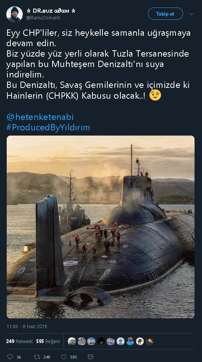Click the 11:38 - 8 Haz 2019 timestamp
Image resolution: width=202 pixels, height=362 pixels.
tap(26, 327)
